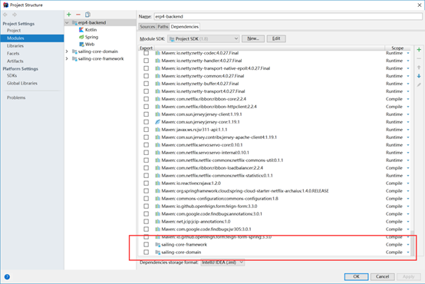Click the New... SDK button
The image size is (425, 284).
pyautogui.click(x=253, y=38)
